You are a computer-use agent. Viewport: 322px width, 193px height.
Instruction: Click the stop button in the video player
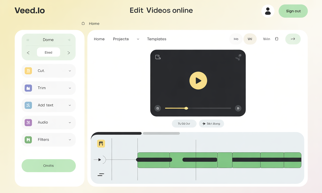click(158, 108)
